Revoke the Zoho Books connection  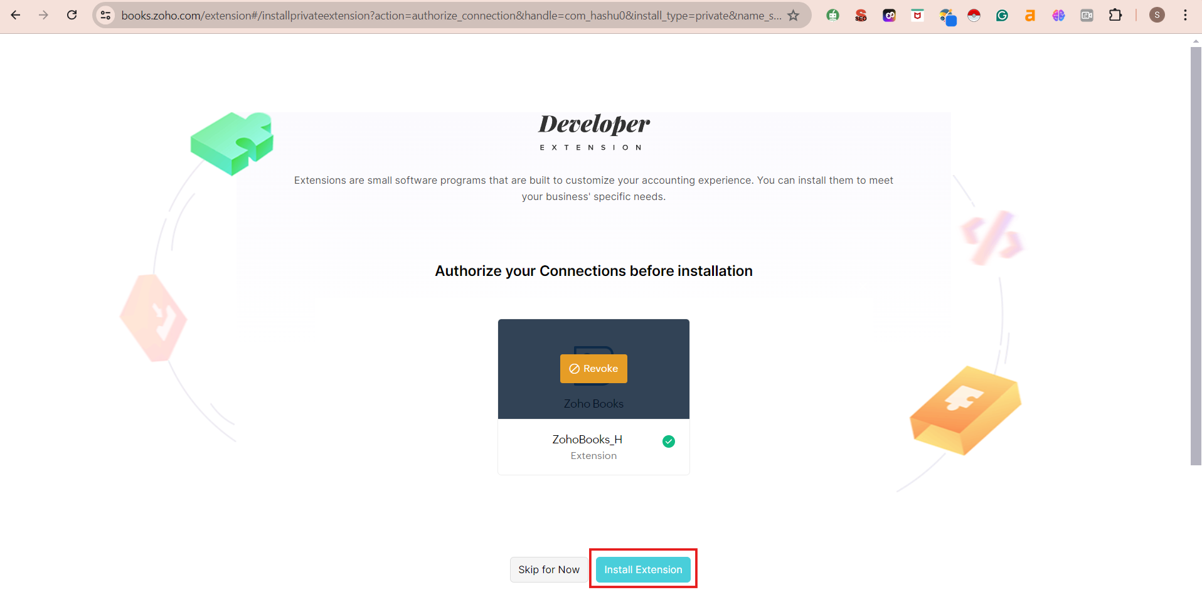coord(593,369)
